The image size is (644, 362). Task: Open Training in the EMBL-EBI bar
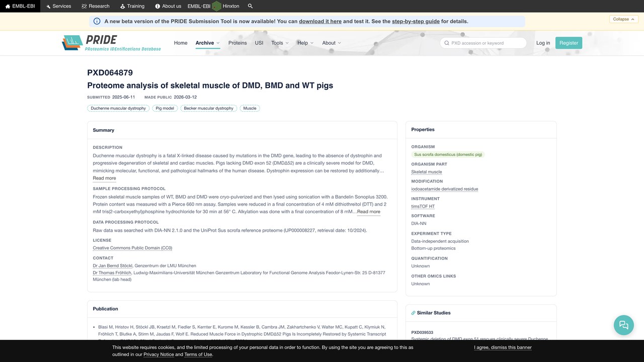[132, 6]
